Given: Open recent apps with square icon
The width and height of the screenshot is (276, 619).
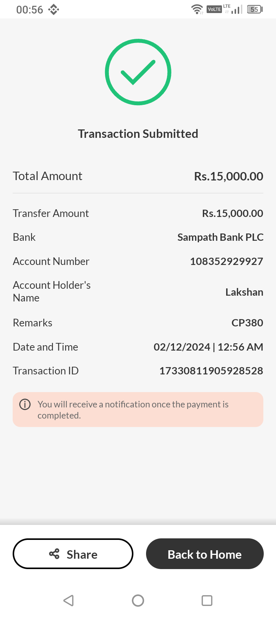Looking at the screenshot, I should click(x=207, y=600).
